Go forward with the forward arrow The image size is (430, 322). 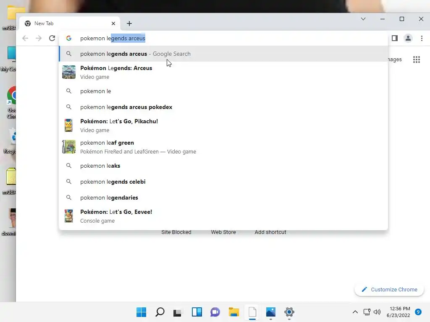pyautogui.click(x=39, y=38)
